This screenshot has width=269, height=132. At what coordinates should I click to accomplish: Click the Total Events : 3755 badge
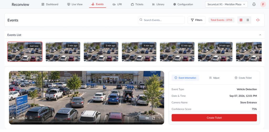pos(221,20)
